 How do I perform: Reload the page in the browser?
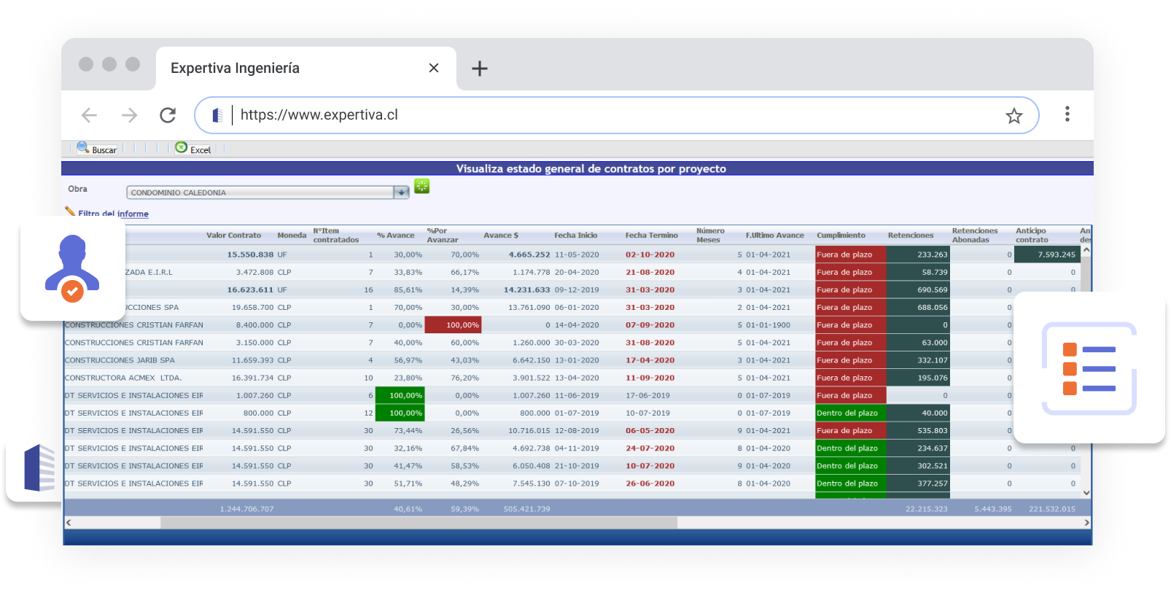(168, 115)
